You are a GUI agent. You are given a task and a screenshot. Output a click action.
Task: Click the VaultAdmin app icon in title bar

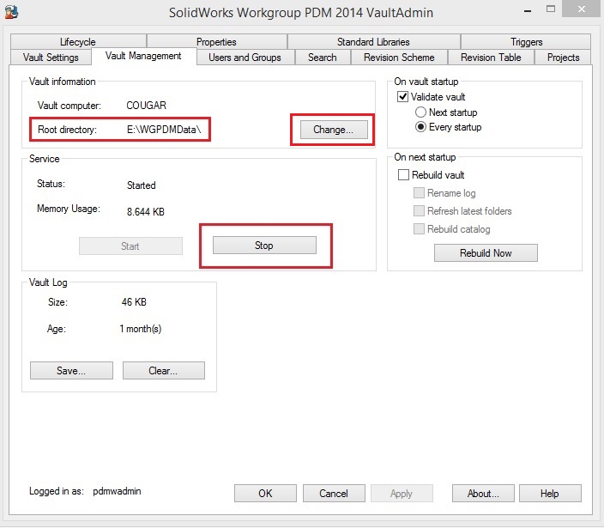11,11
